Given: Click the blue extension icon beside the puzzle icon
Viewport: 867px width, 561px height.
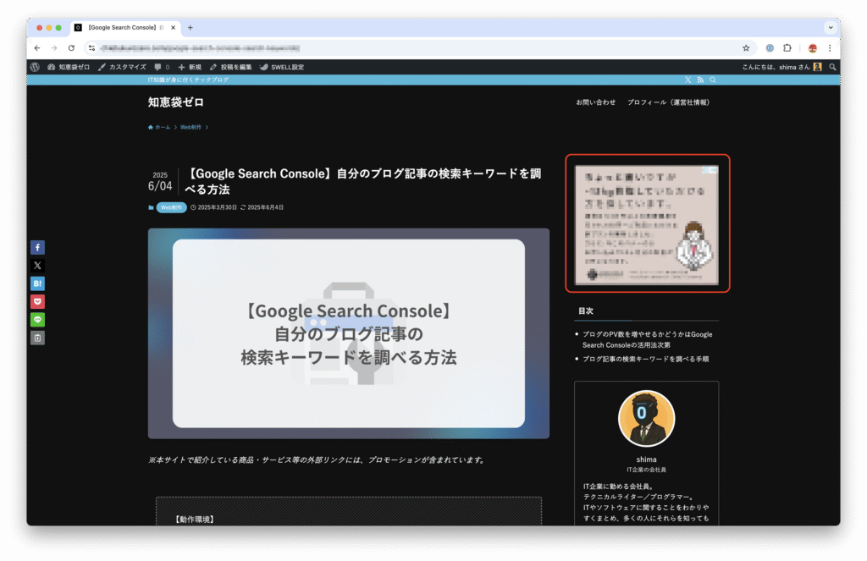Looking at the screenshot, I should coord(770,48).
